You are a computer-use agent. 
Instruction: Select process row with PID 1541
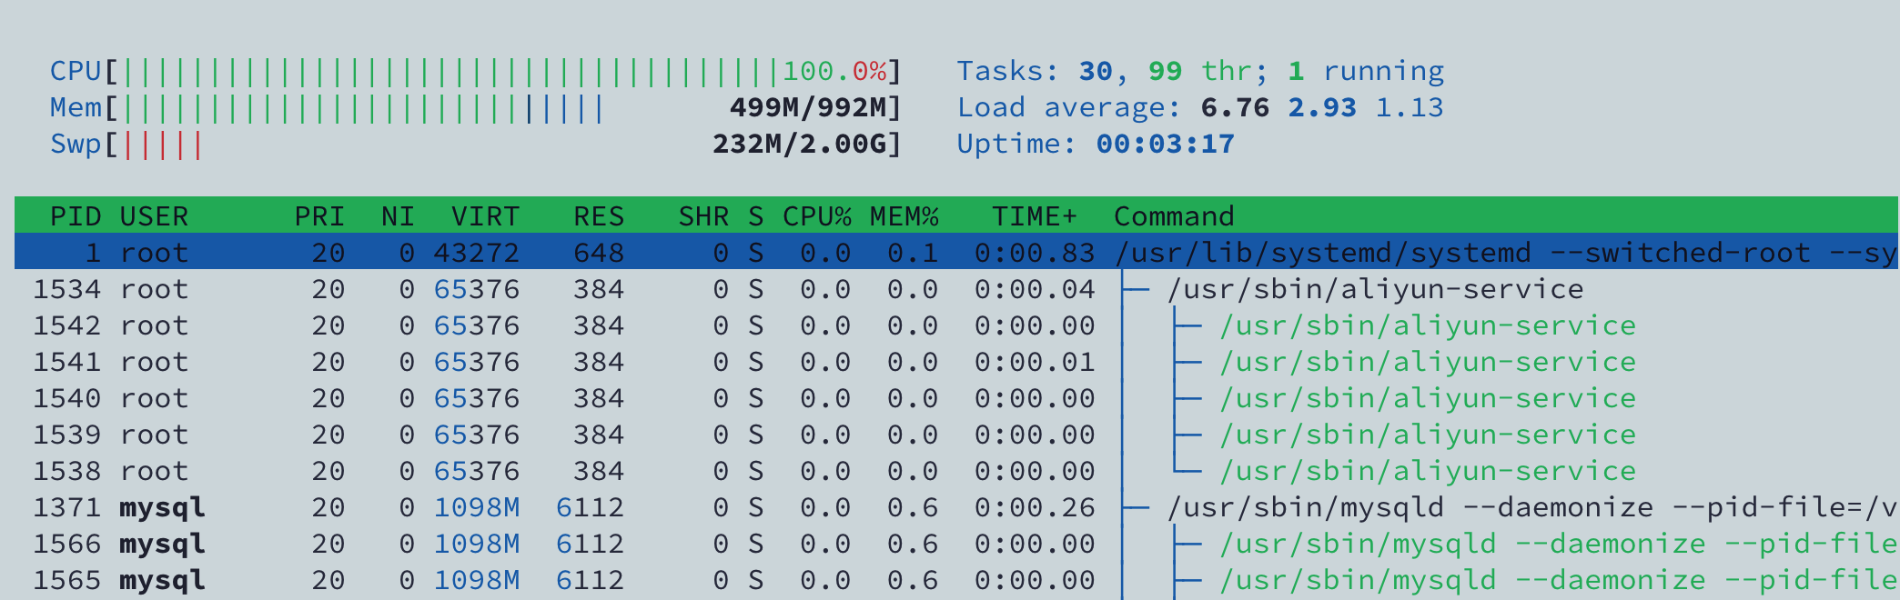(x=956, y=362)
